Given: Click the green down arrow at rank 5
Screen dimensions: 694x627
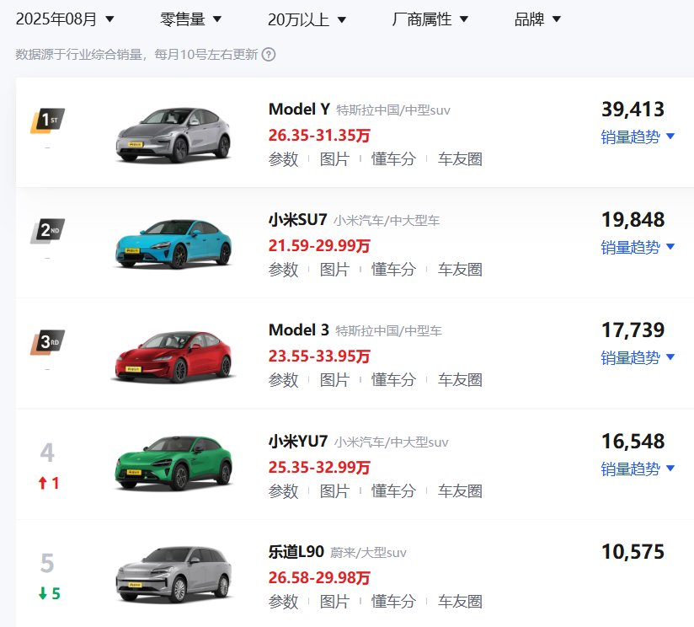Looking at the screenshot, I should [x=42, y=593].
